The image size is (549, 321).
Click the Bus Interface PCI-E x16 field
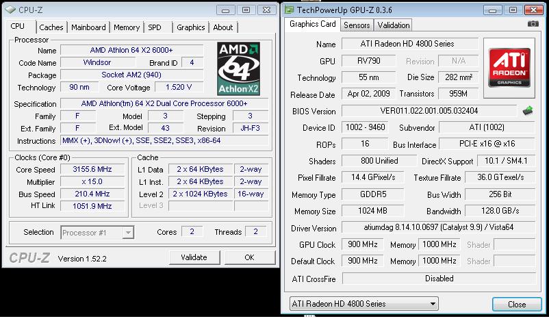point(487,144)
